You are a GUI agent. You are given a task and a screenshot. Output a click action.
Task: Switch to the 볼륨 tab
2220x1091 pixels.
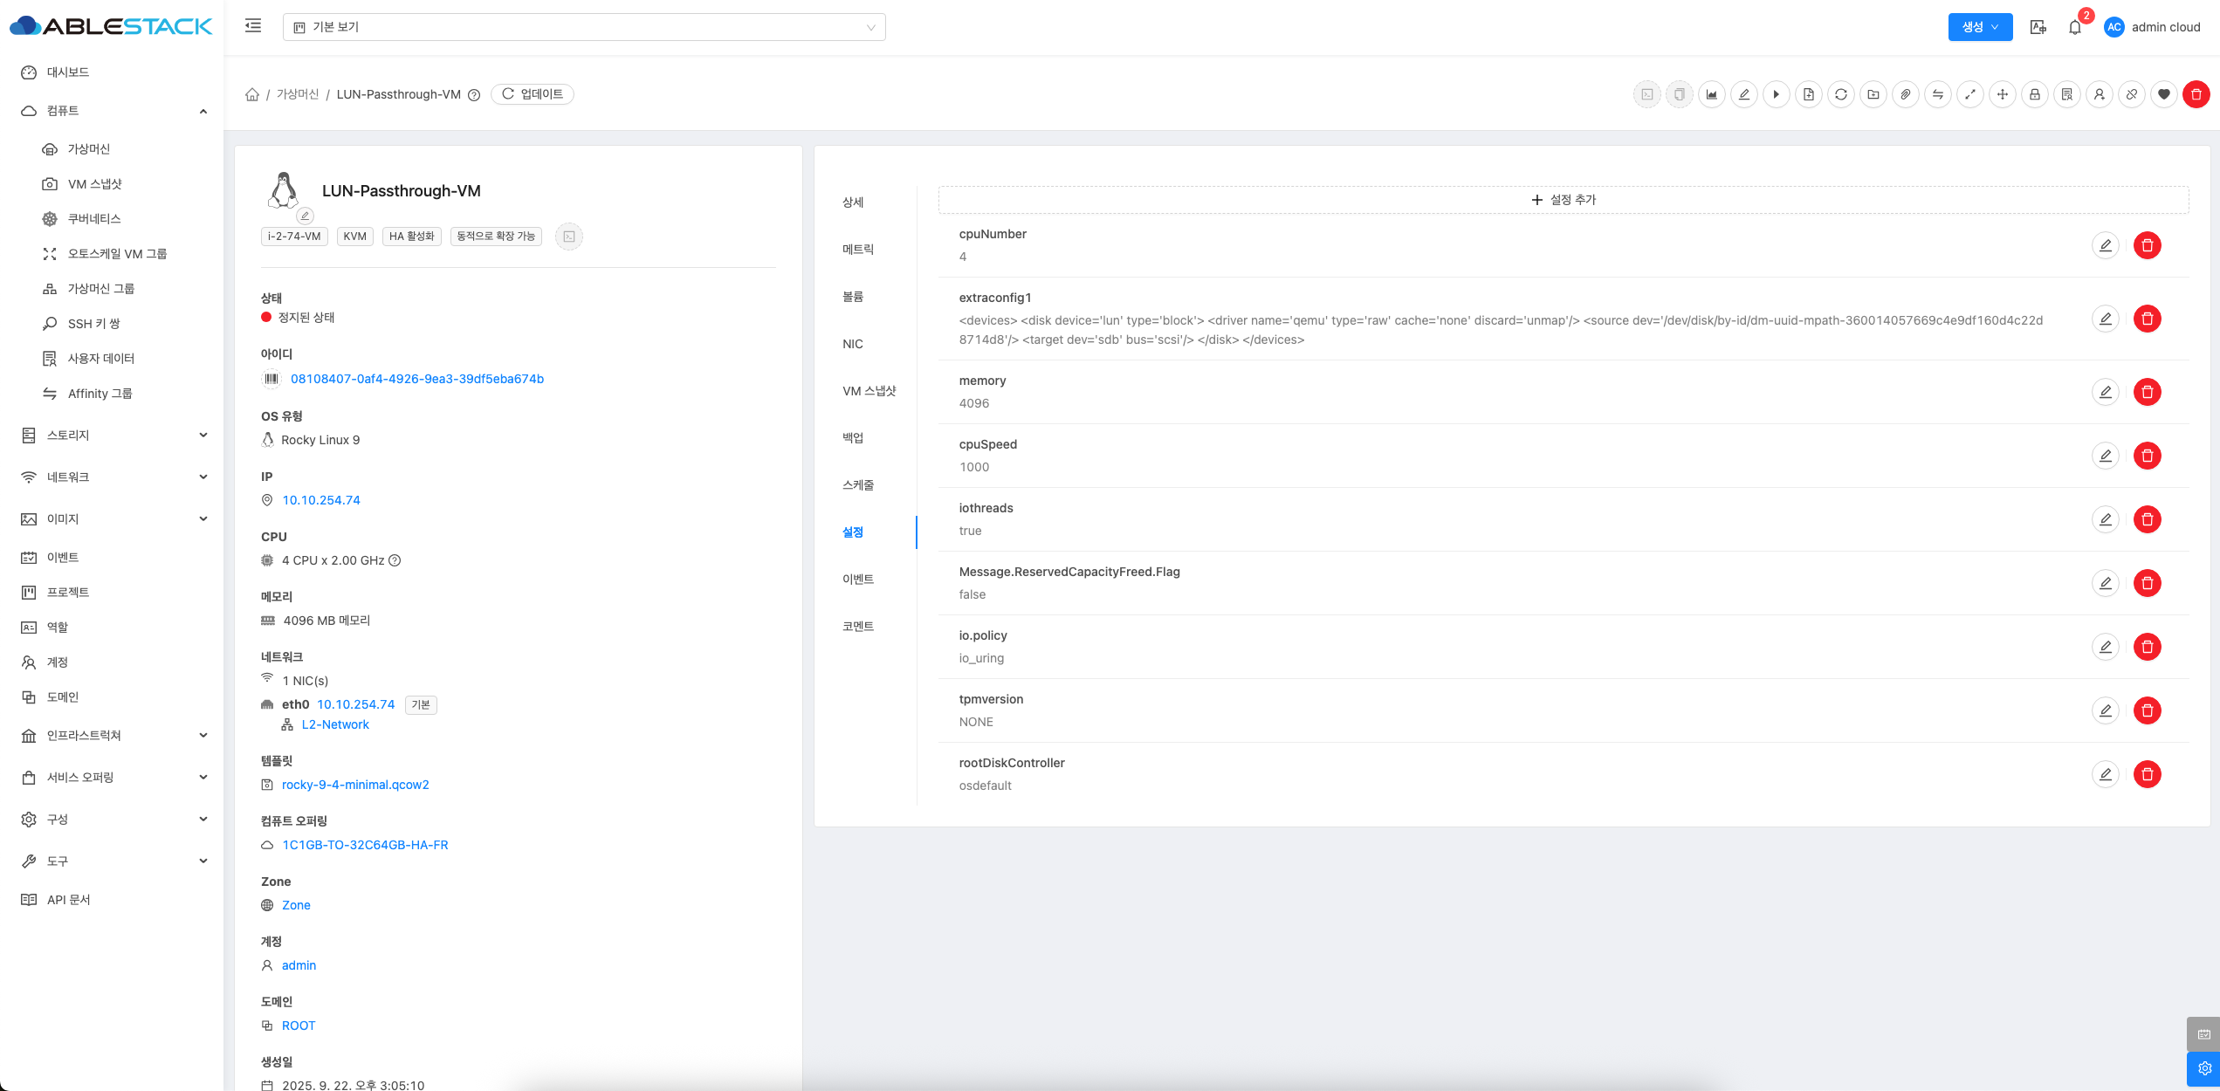pos(852,297)
